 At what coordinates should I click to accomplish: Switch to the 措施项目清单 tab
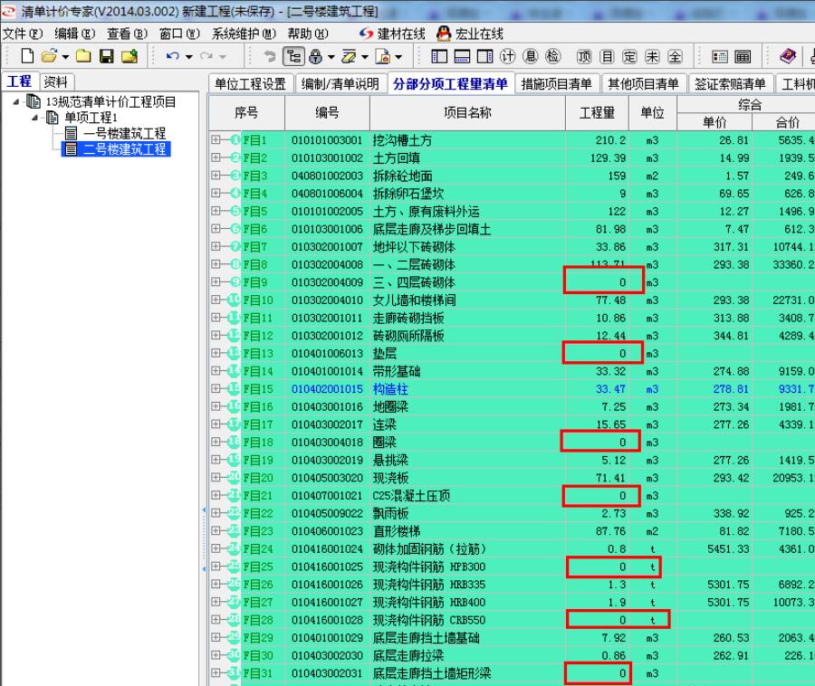556,83
